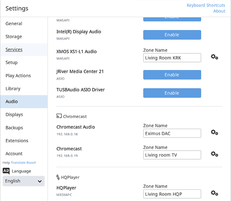Image resolution: width=231 pixels, height=202 pixels.
Task: Click the TUSBAudio ASIO Driver name
Action: point(81,90)
